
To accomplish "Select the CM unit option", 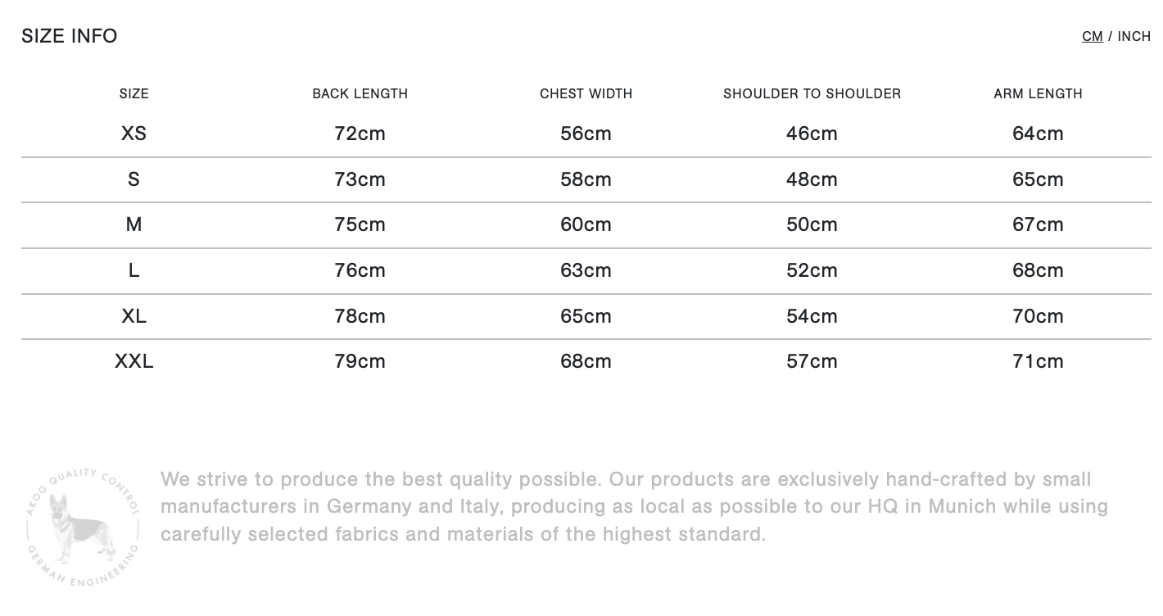I will 1092,36.
